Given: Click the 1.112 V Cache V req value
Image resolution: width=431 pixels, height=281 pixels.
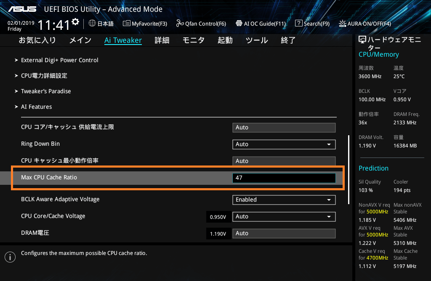Looking at the screenshot, I should [x=367, y=266].
